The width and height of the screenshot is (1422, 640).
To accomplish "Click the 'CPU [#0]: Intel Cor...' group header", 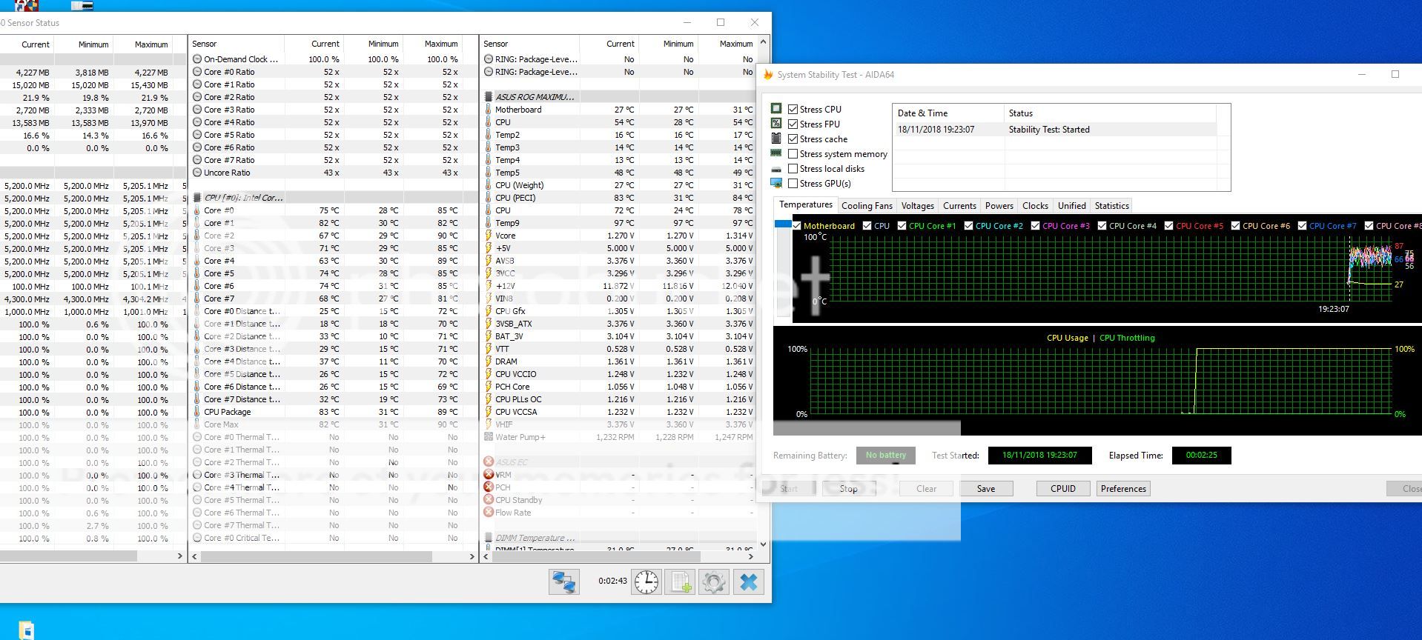I will [x=334, y=198].
